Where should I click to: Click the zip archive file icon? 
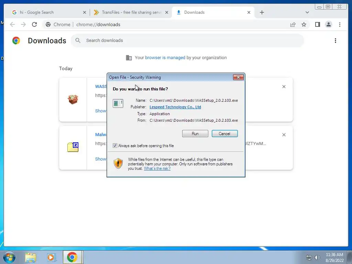point(73,147)
